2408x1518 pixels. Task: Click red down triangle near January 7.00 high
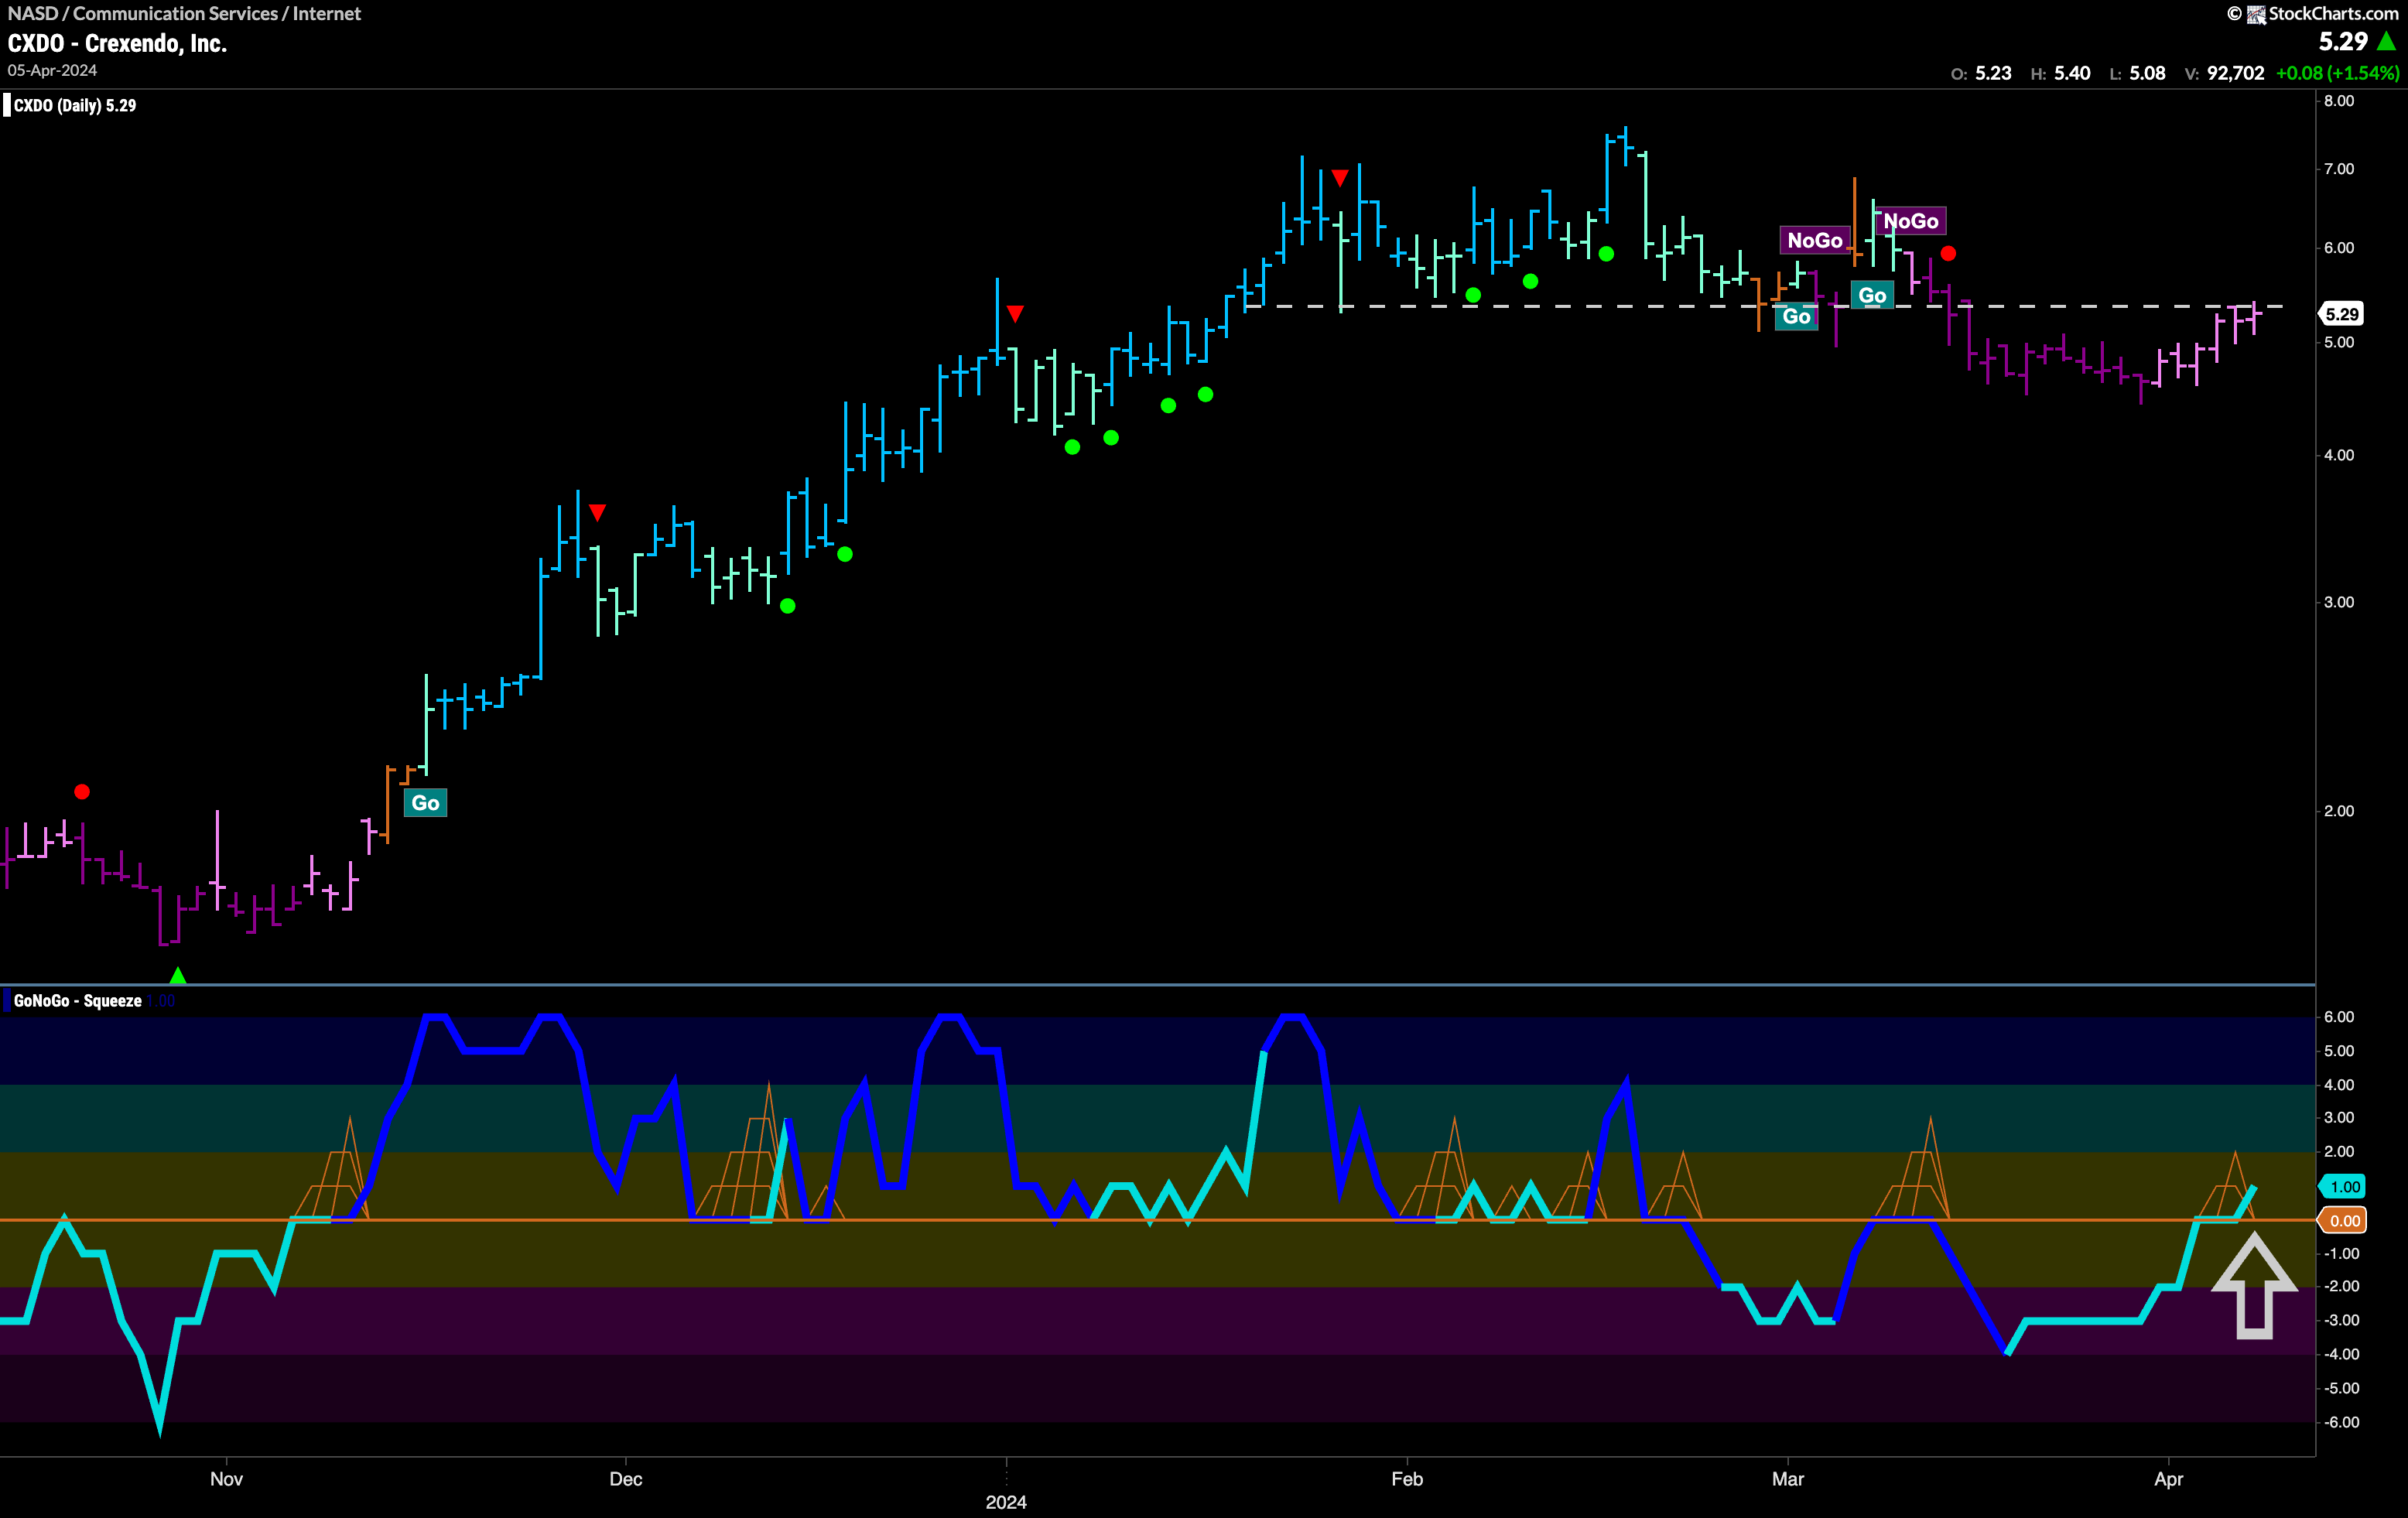[1340, 178]
